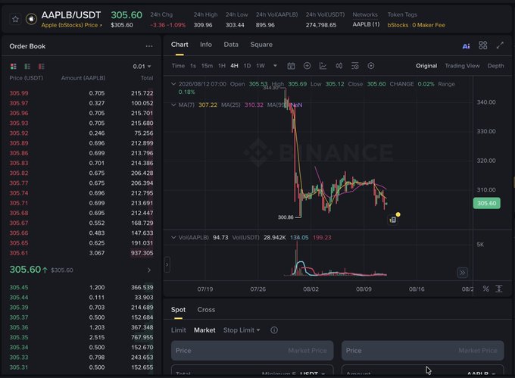Show both buy and sell orders view

coord(14,67)
